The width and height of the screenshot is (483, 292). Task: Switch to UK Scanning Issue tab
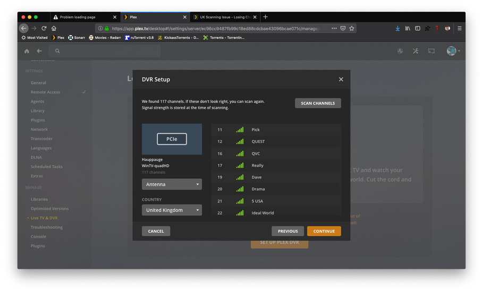(x=225, y=17)
